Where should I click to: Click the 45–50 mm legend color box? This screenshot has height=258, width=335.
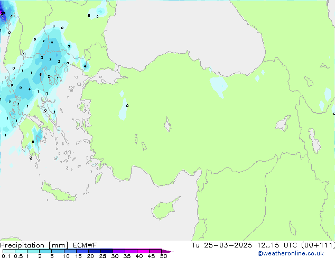[x=155, y=251]
